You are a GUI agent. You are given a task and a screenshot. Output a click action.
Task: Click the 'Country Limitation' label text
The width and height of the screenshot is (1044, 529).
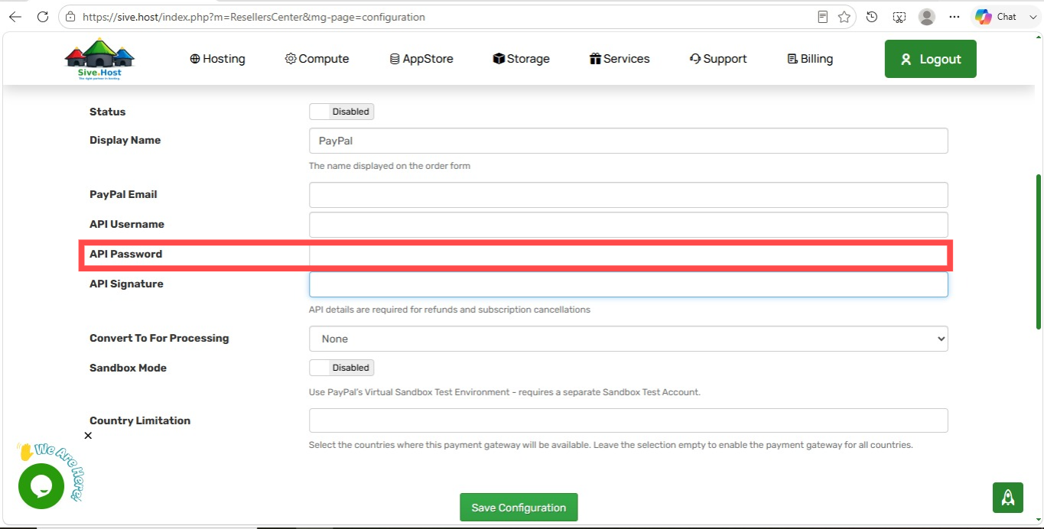point(140,420)
